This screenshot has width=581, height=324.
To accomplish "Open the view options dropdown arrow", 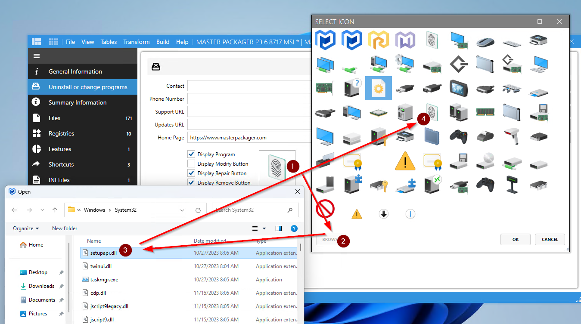I will pos(264,228).
